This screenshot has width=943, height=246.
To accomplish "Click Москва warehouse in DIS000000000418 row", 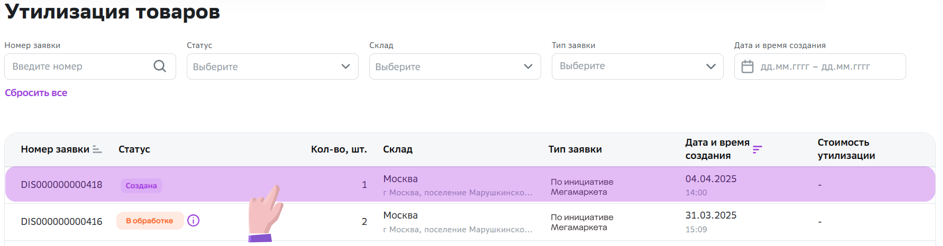I will coord(400,179).
